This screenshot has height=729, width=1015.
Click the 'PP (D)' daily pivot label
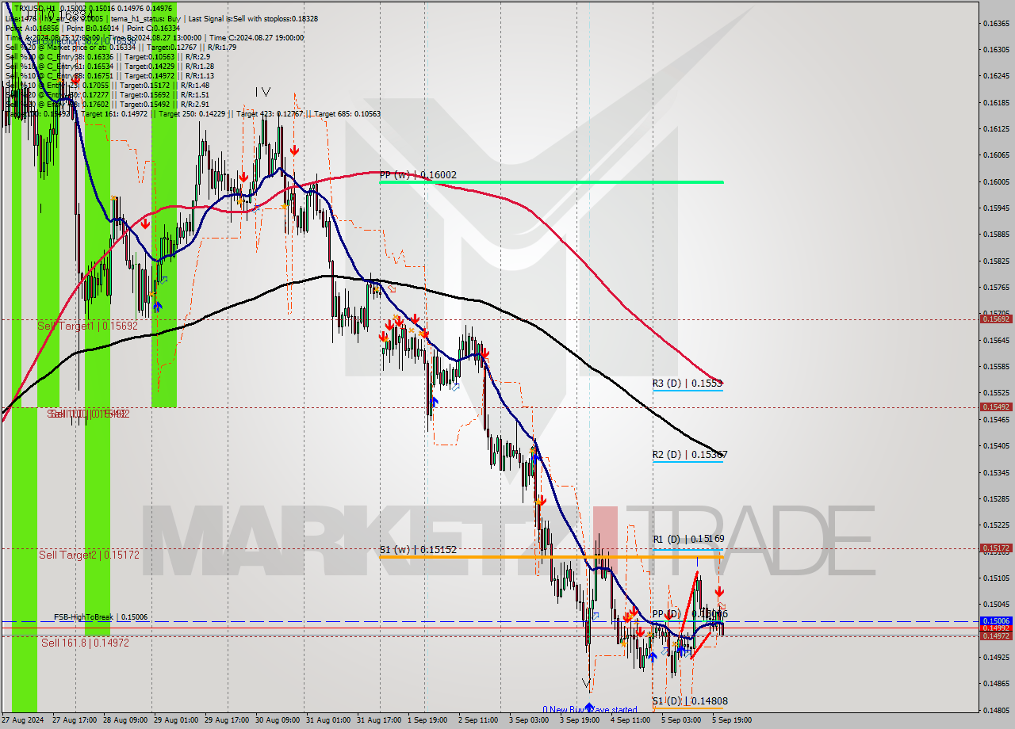click(x=666, y=614)
